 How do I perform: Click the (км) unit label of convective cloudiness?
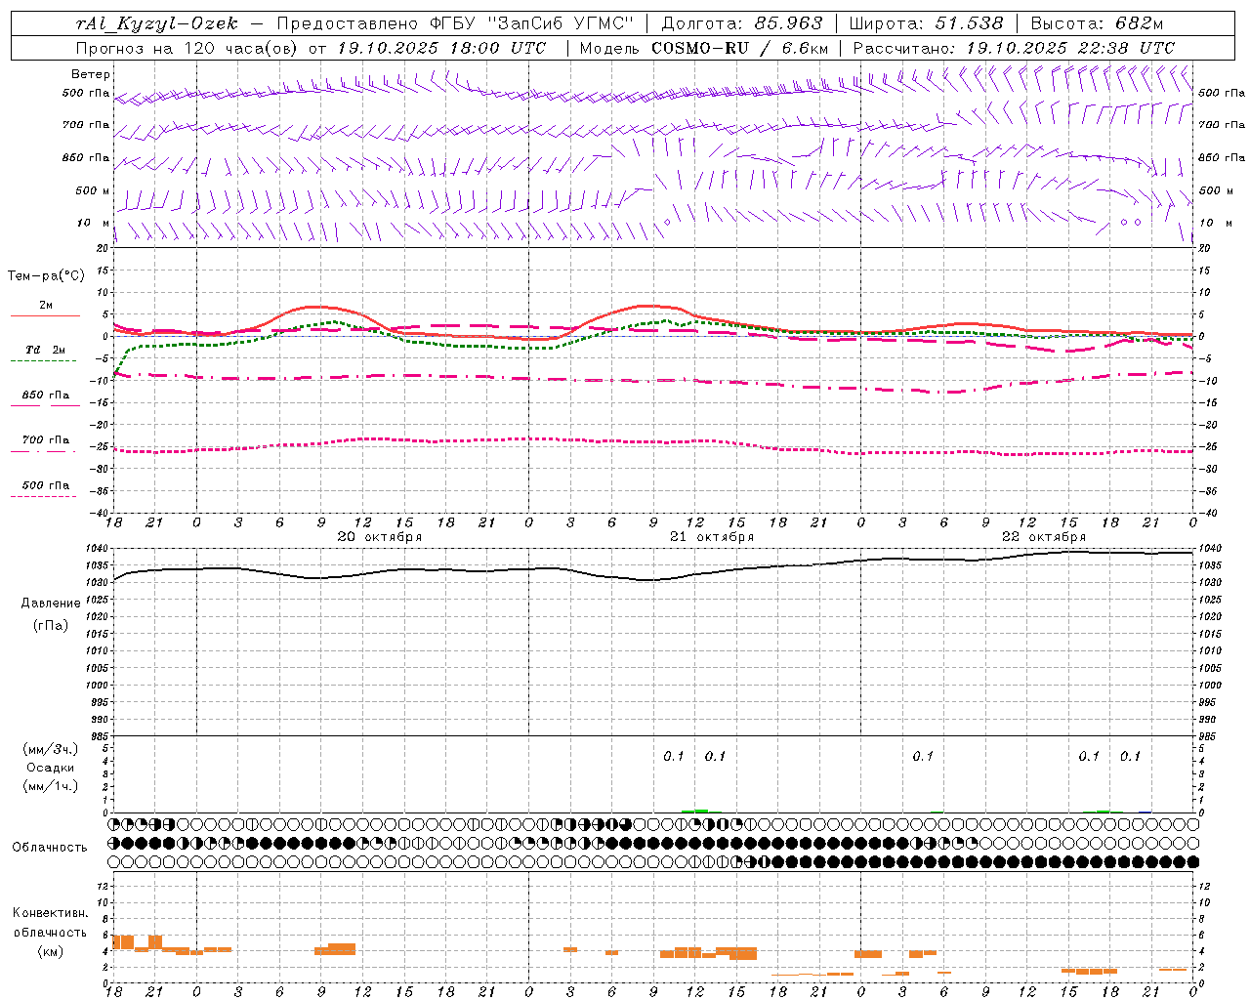(x=50, y=951)
